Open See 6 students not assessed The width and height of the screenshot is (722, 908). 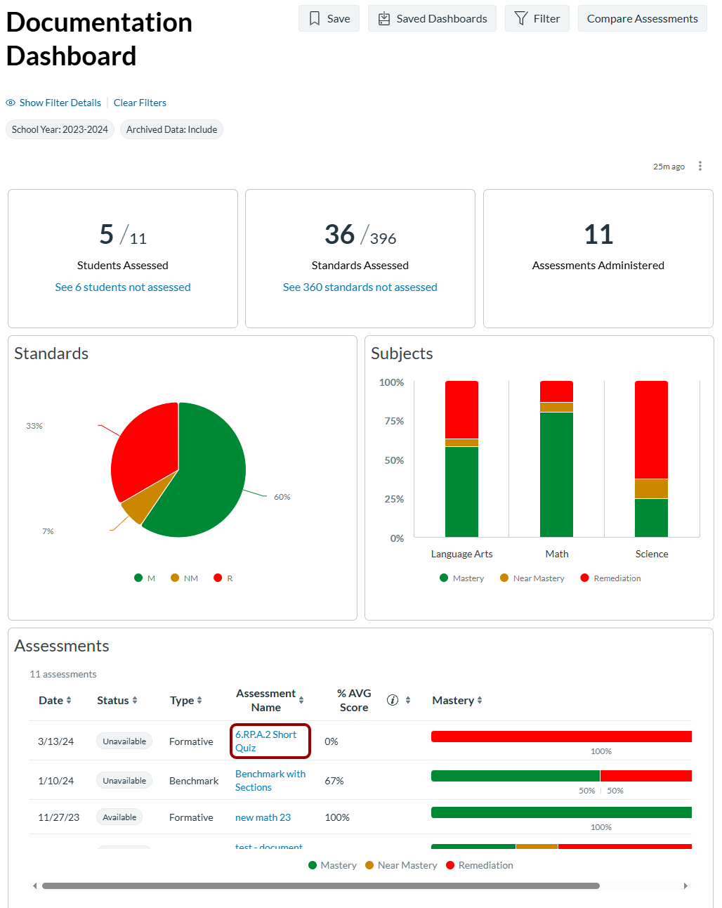pyautogui.click(x=123, y=287)
